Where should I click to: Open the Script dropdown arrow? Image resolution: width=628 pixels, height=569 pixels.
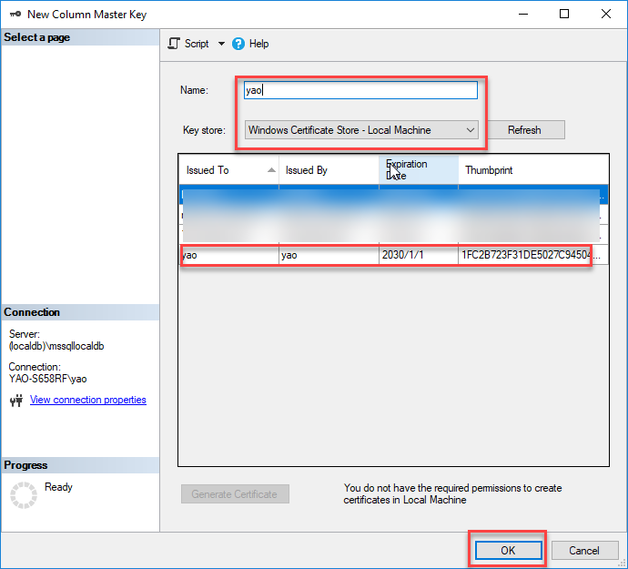pos(221,44)
